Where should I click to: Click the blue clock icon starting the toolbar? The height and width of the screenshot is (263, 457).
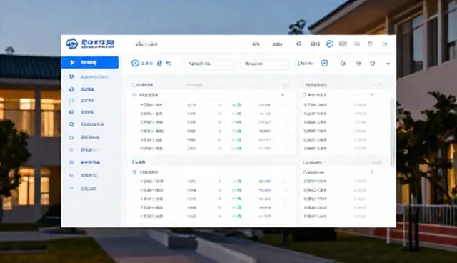coord(135,64)
